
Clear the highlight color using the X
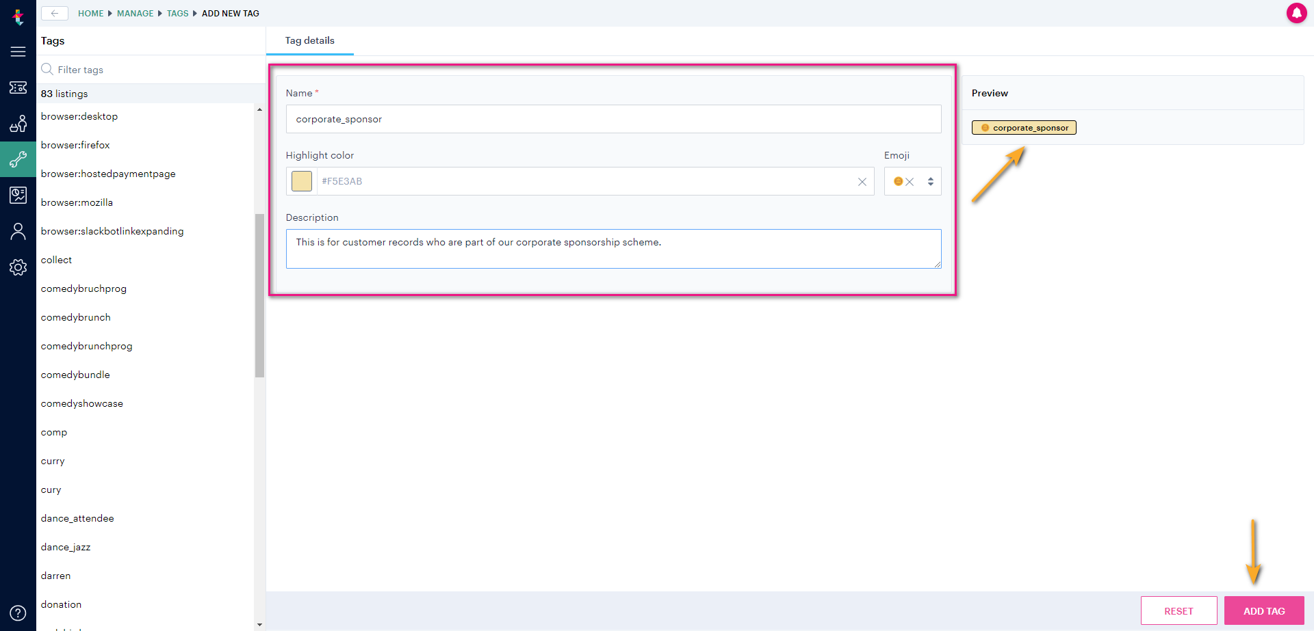(x=862, y=181)
